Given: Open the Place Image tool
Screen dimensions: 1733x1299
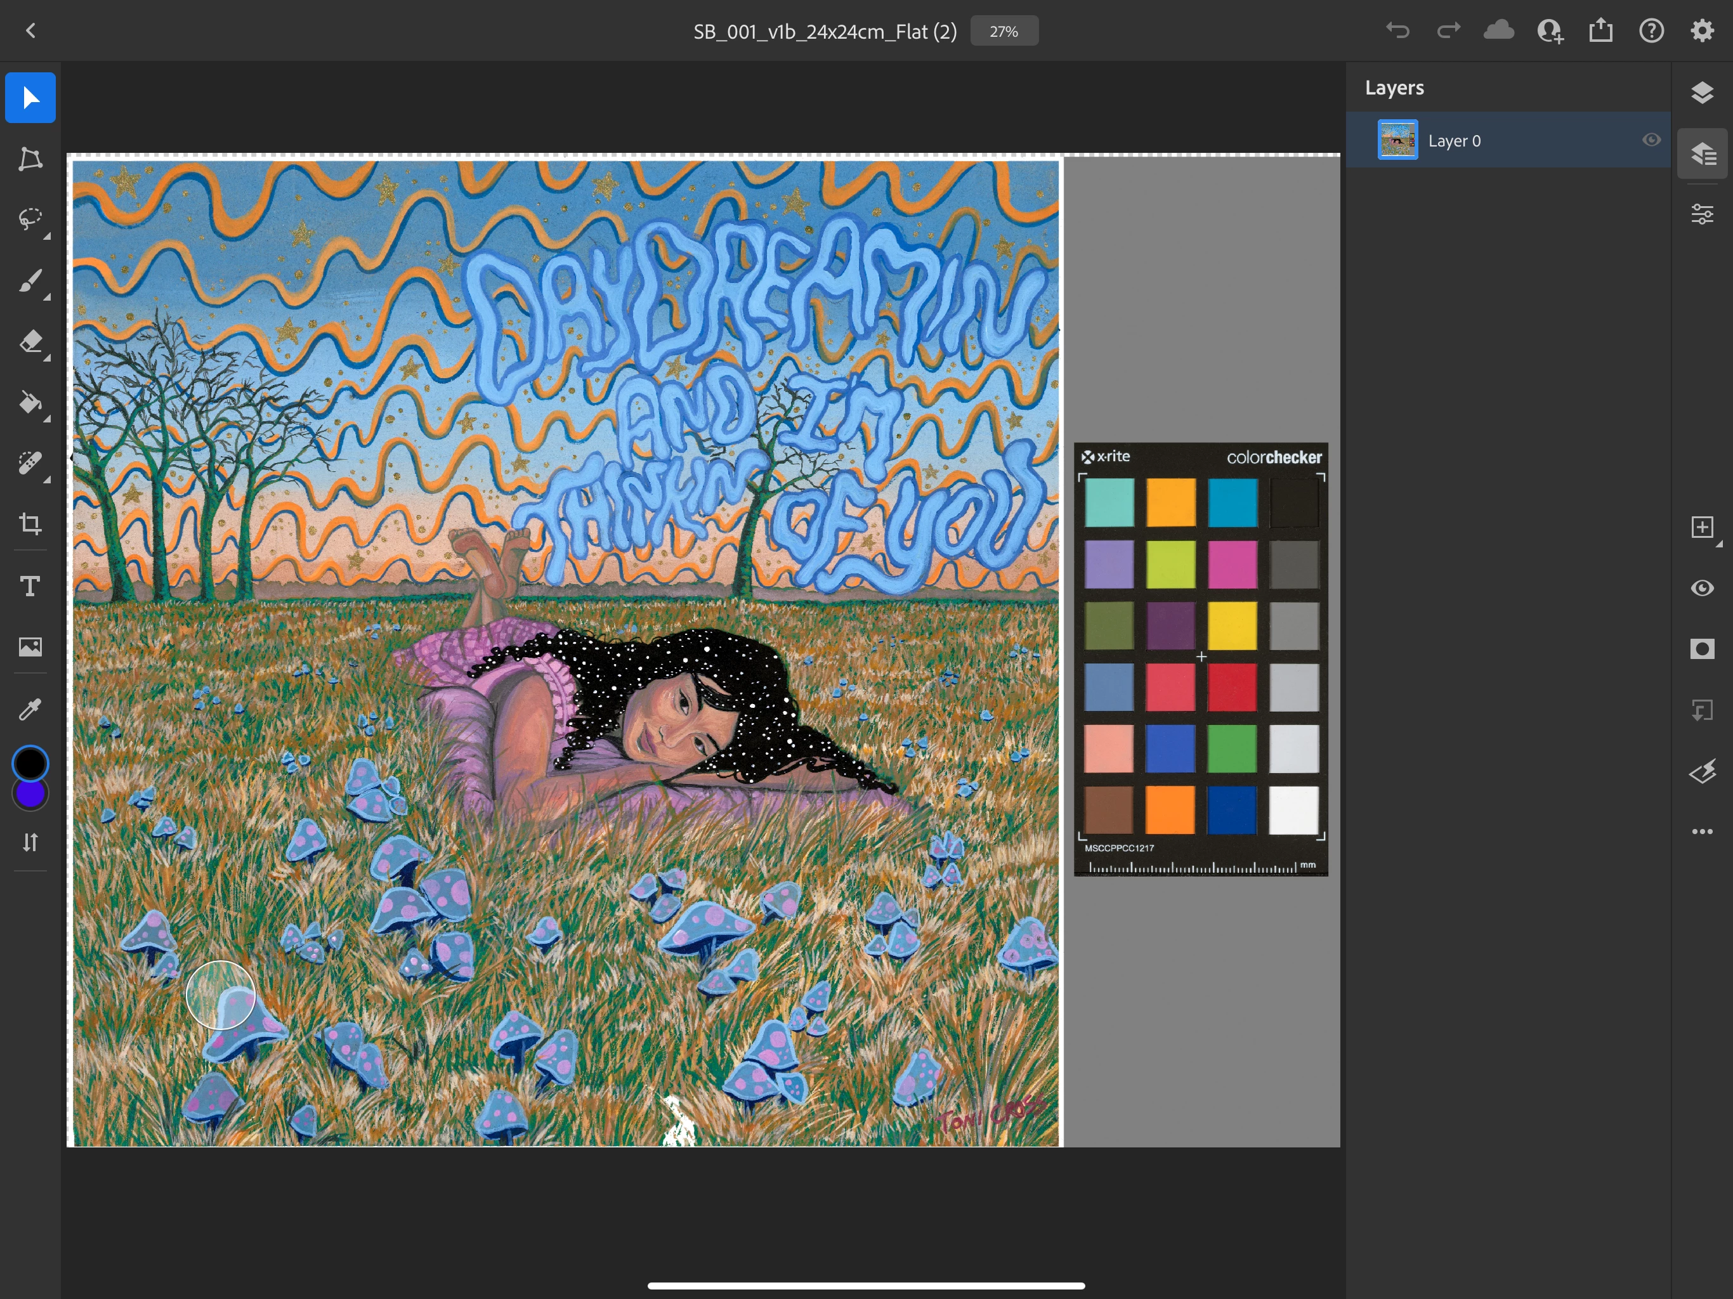Looking at the screenshot, I should pos(30,646).
